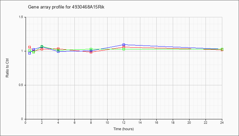This screenshot has width=239, height=136.
Task: Select the green marker at 12 hours
Action: point(124,49)
